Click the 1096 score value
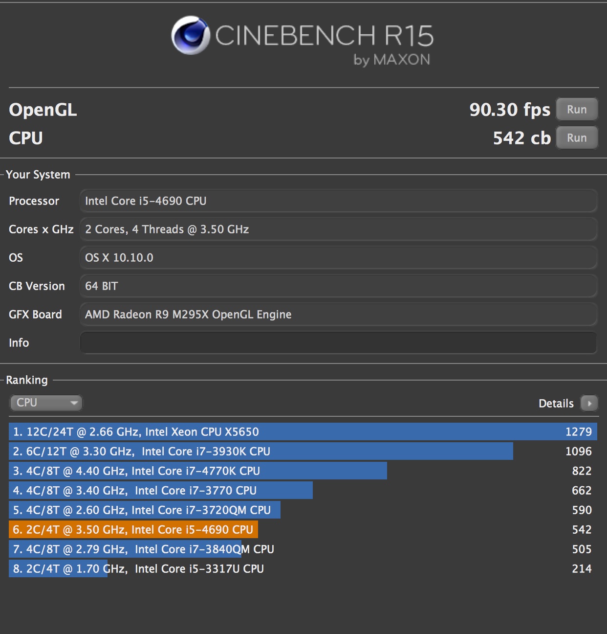The image size is (607, 634). [x=579, y=452]
